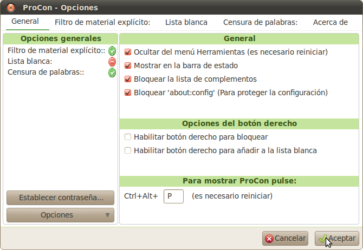Select the Censura de palabras tab
This screenshot has height=250, width=363.
point(260,22)
